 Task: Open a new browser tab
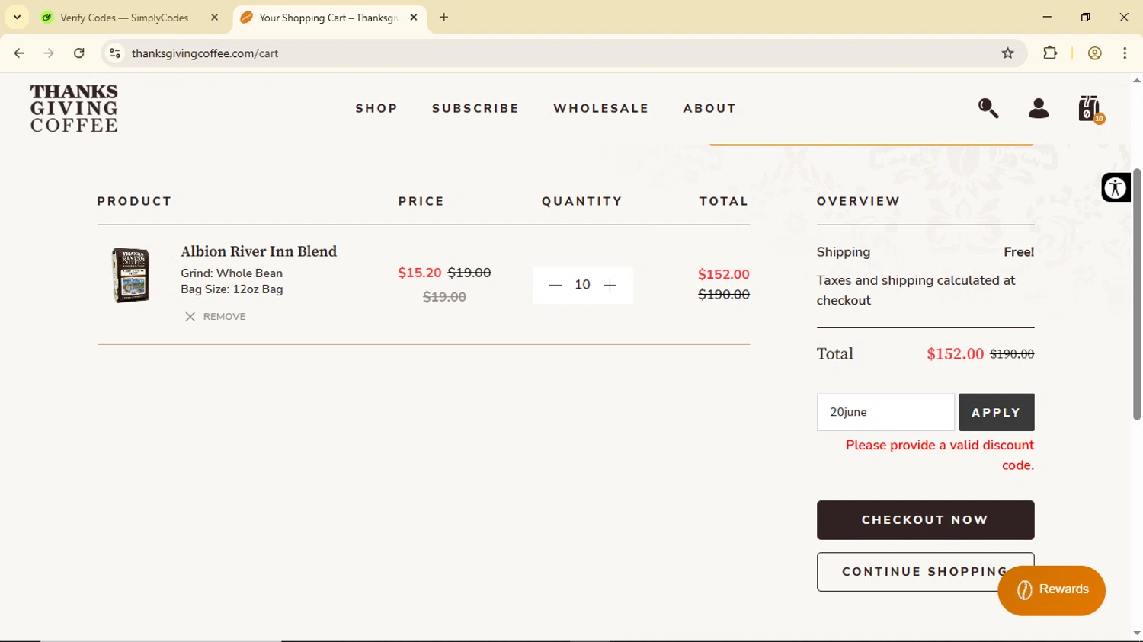(444, 18)
